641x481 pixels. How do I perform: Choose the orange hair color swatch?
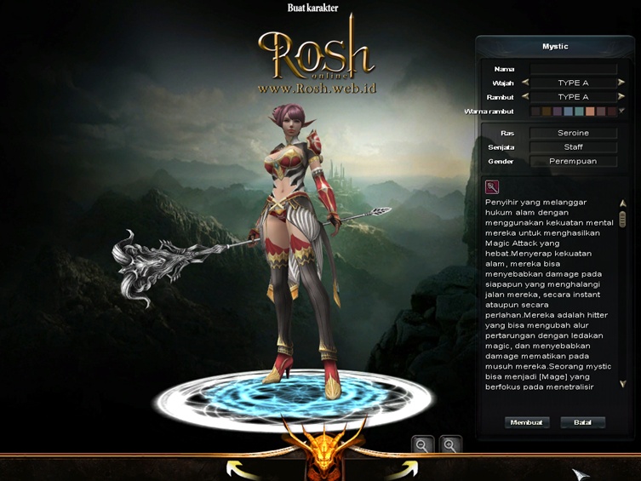coord(590,112)
